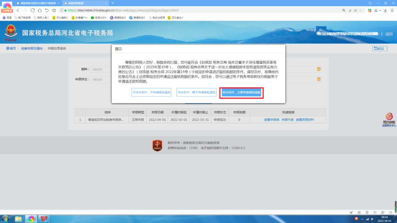Open the 阳光e税 remote help center icon

389,120
